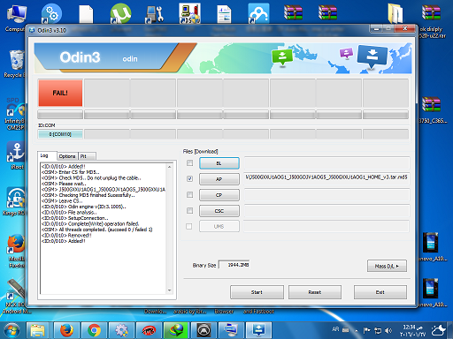Switch to Odin3 via its taskbar icon

click(258, 330)
